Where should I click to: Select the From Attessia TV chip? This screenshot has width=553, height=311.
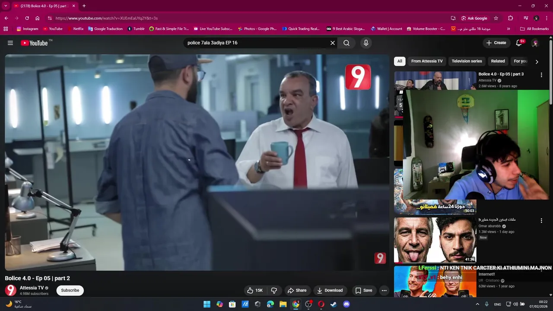(427, 61)
